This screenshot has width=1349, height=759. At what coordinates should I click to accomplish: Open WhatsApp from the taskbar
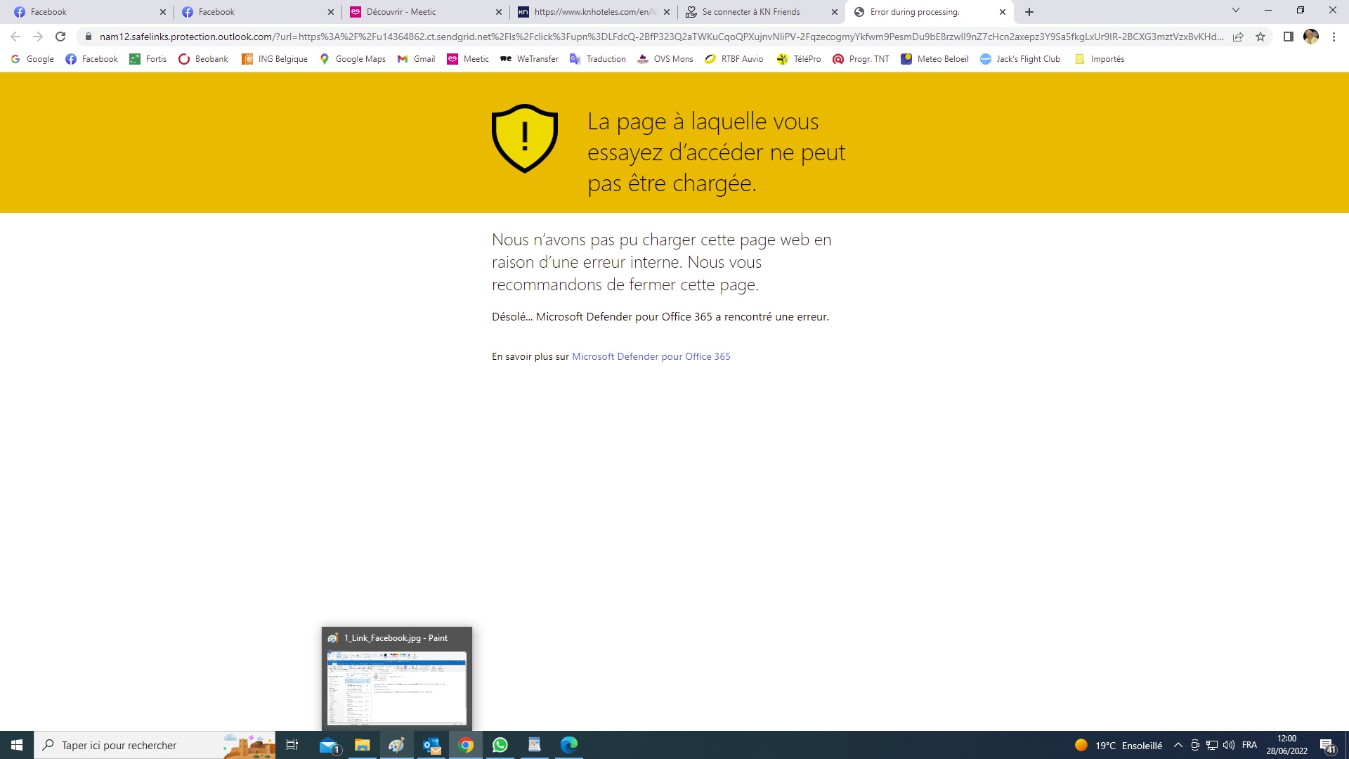point(500,745)
